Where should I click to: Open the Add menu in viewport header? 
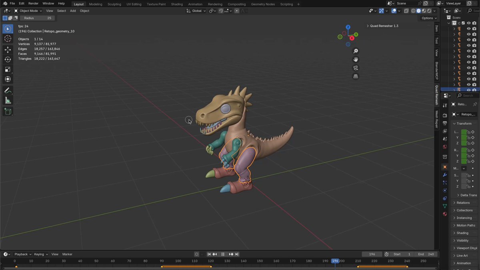pos(73,11)
